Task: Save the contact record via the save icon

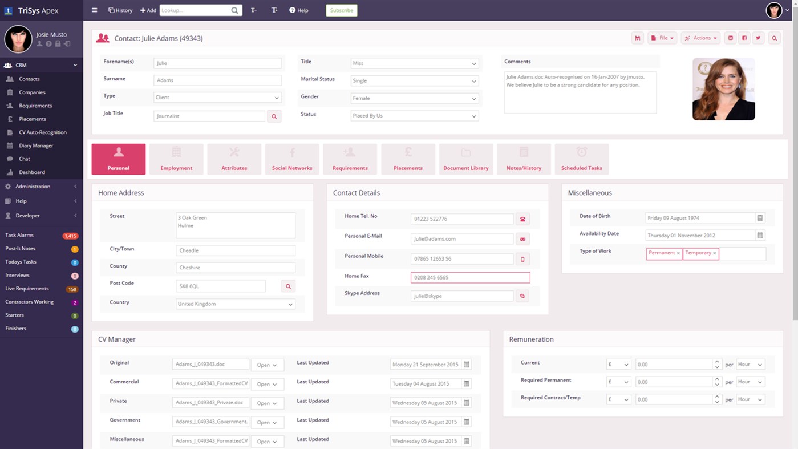Action: click(637, 38)
